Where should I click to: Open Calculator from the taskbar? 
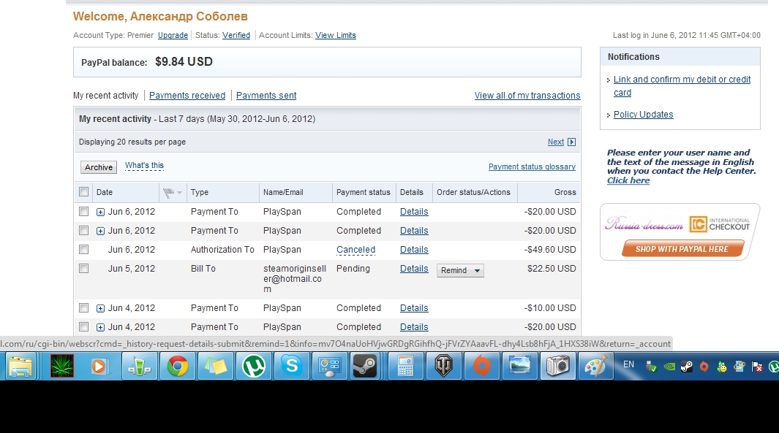[405, 367]
